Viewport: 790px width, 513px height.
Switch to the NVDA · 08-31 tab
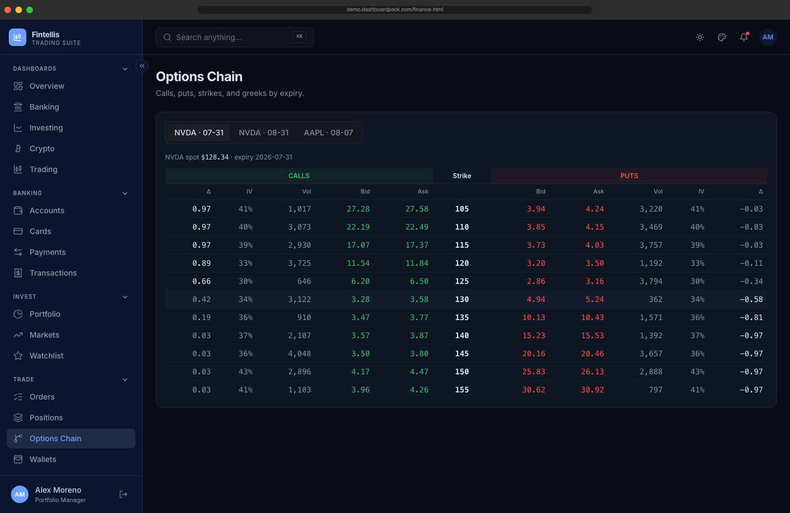pos(264,133)
